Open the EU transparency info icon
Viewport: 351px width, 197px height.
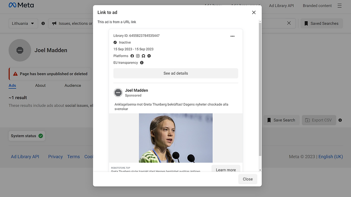[142, 63]
